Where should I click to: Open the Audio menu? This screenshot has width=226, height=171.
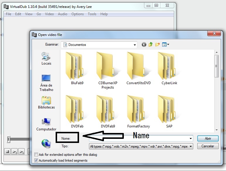(x=63, y=14)
